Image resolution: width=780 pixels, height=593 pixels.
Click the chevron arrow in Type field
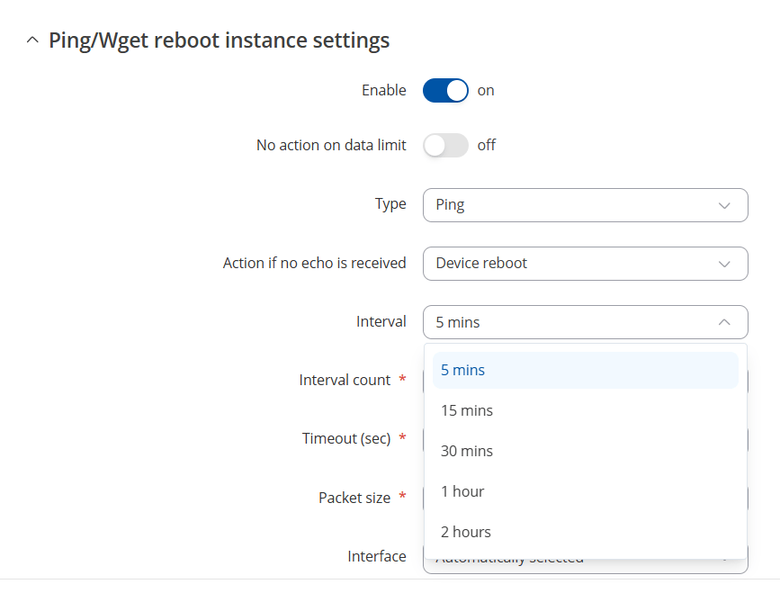(724, 205)
